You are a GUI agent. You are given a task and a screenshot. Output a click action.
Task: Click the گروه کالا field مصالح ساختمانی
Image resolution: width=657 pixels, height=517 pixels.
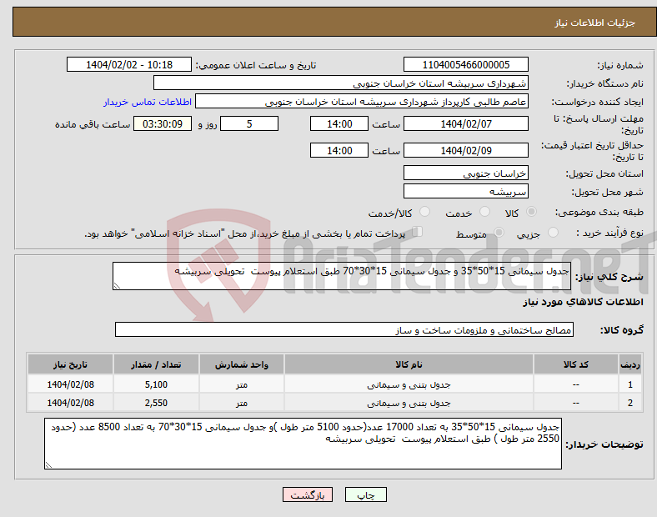tap(344, 329)
